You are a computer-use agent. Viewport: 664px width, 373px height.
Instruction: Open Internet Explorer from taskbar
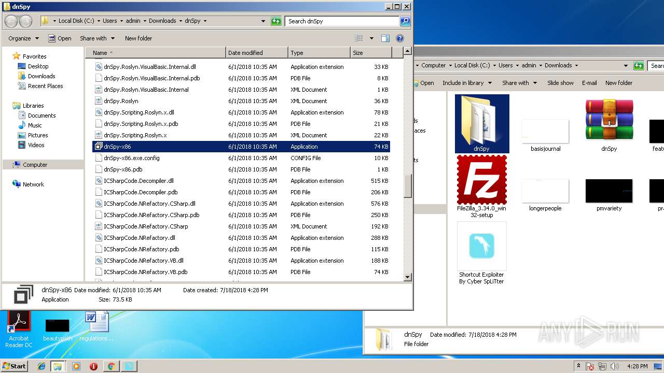[x=41, y=366]
